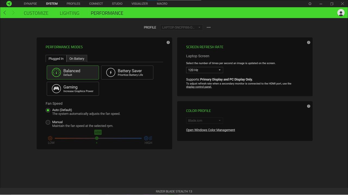
Task: Click the Razer logo icon
Action: (x=9, y=4)
